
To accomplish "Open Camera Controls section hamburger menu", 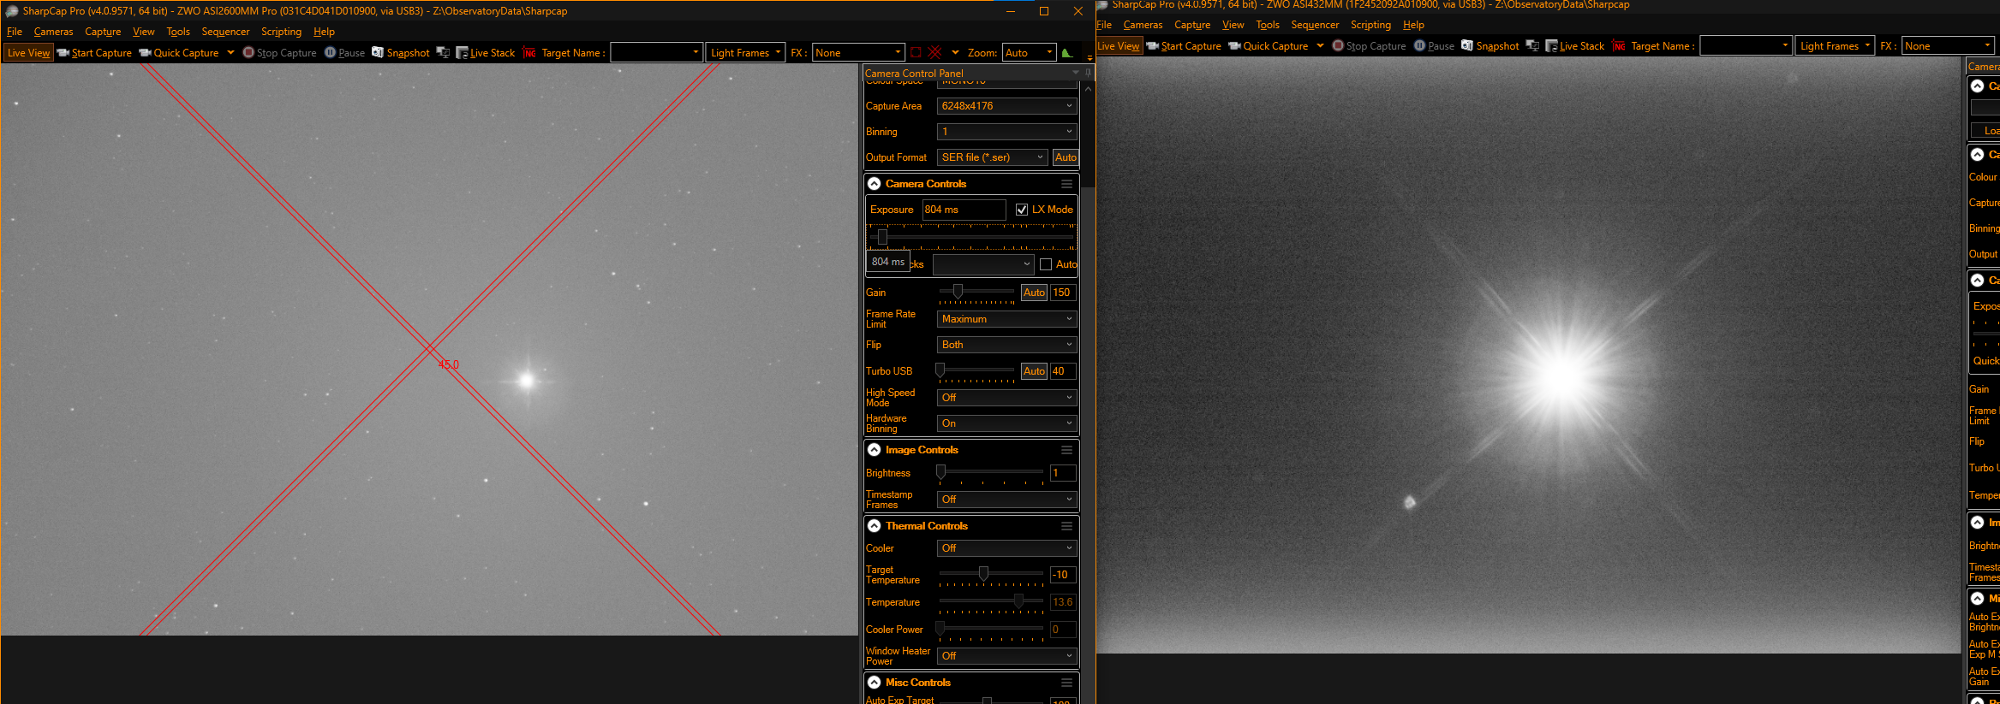I will (x=1066, y=184).
